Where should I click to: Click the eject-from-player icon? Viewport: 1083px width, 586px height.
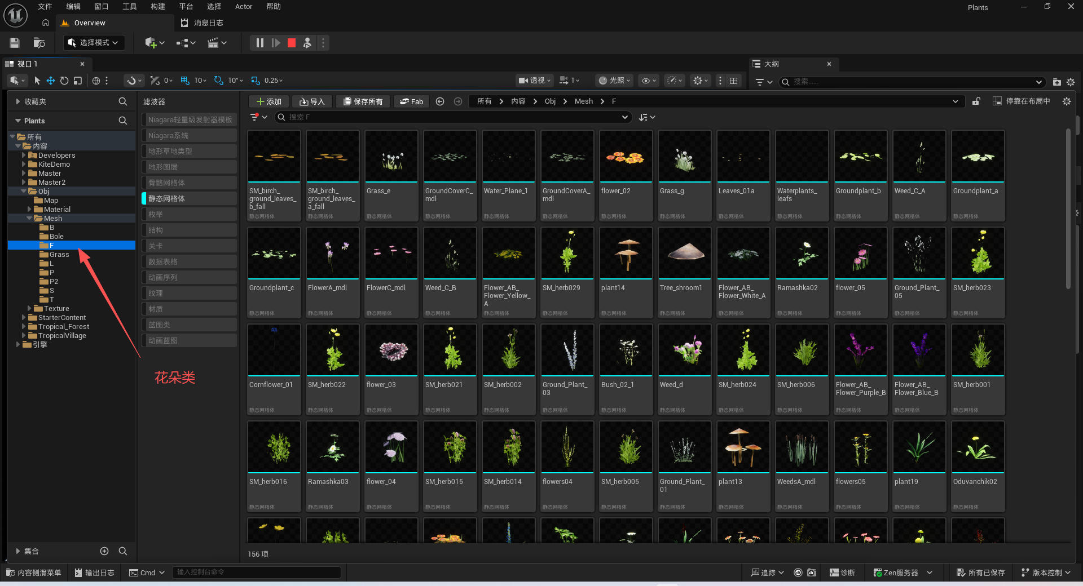[307, 43]
